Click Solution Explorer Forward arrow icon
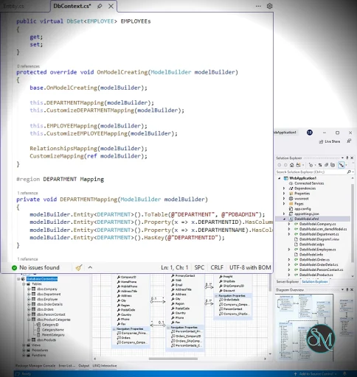 [285, 165]
